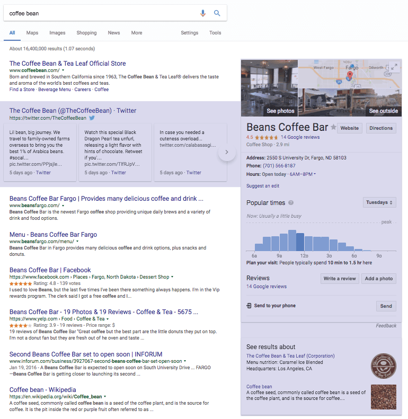
Task: Open the Yelp 19 Photos & 19 Reviews result
Action: 104,312
